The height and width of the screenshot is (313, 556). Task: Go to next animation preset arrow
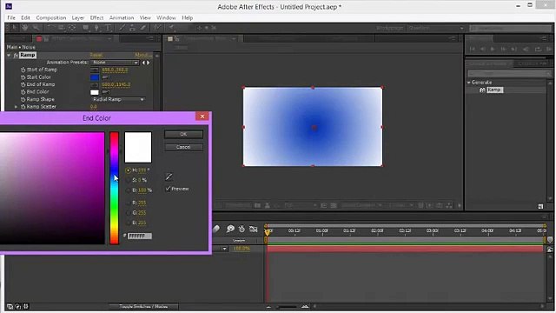click(x=149, y=63)
